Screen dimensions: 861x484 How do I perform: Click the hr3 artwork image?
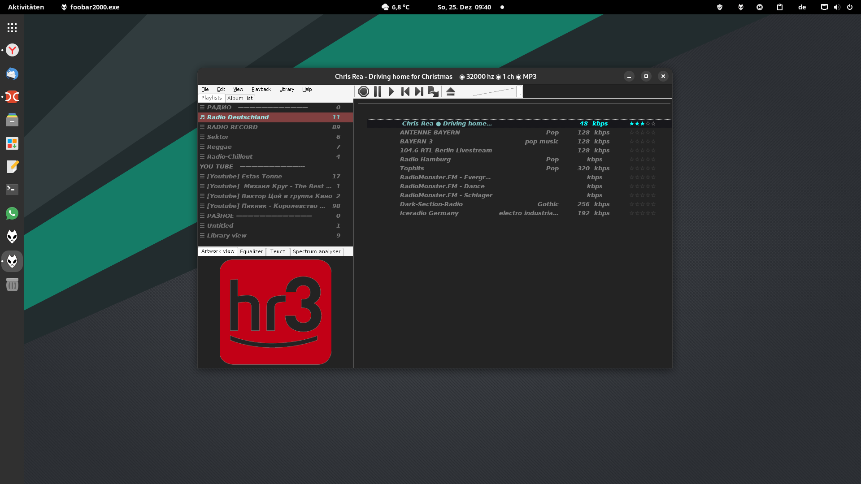[275, 312]
